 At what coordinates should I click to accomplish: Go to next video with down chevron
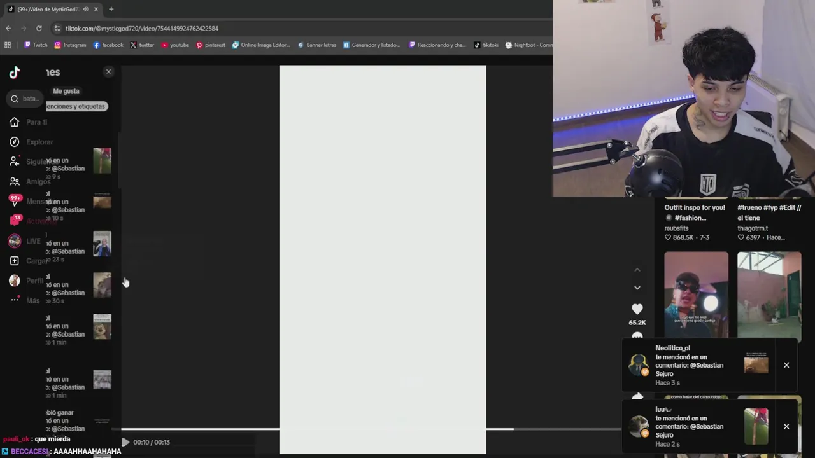637,288
